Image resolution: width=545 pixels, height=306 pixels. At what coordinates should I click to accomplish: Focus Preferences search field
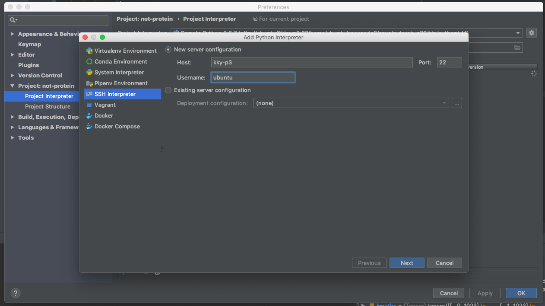pos(58,20)
